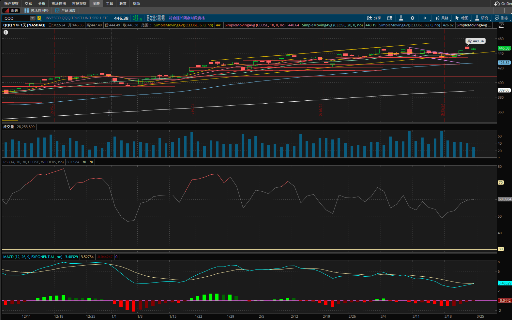Click the 3/18 date on time axis

[x=448, y=316]
